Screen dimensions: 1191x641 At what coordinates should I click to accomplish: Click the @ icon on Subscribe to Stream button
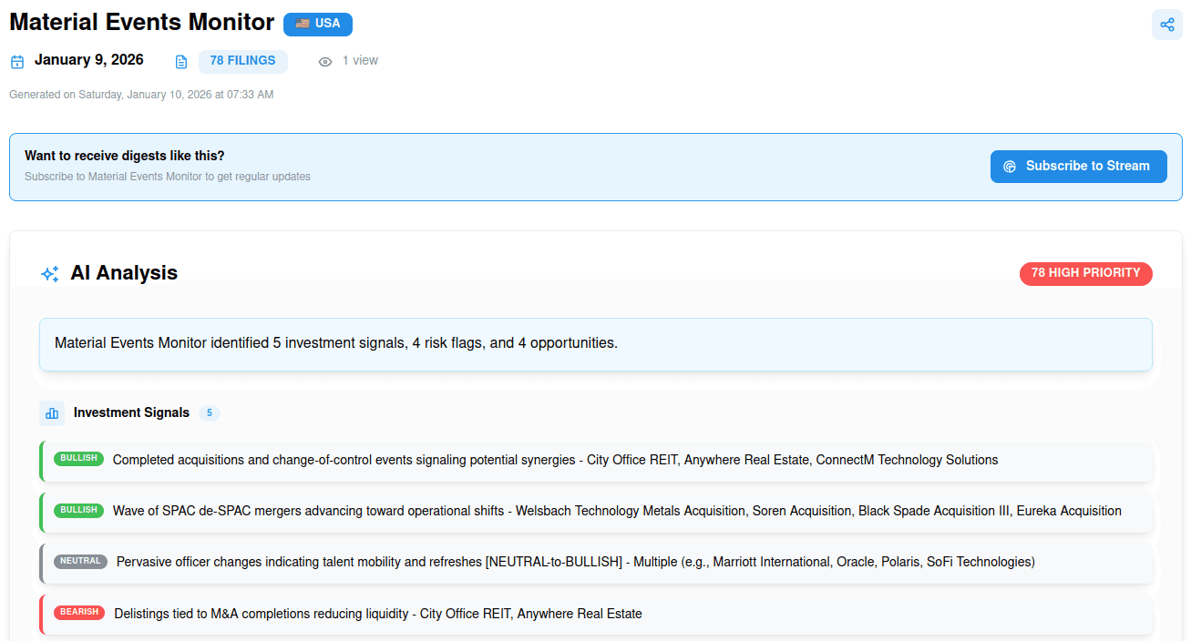pyautogui.click(x=1010, y=167)
